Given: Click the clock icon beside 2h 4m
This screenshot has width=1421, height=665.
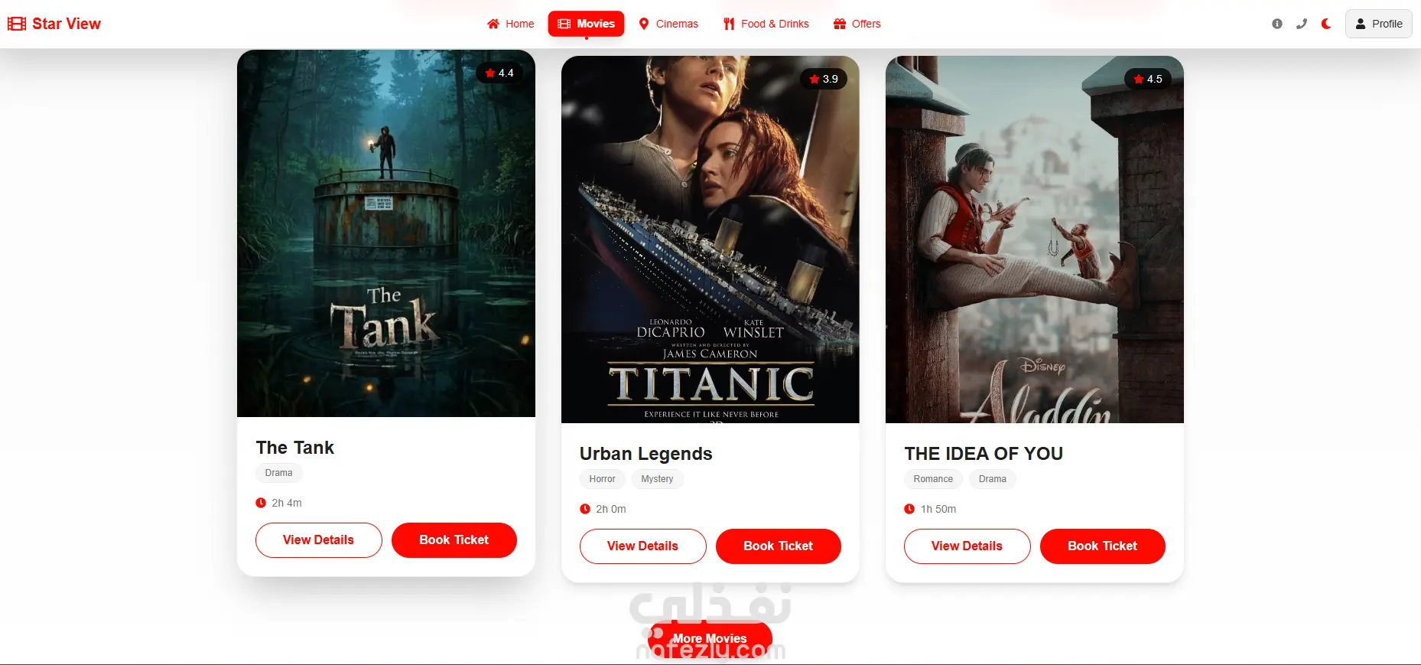Looking at the screenshot, I should point(261,503).
